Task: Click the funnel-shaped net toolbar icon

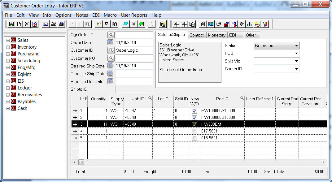Action: tap(242, 24)
